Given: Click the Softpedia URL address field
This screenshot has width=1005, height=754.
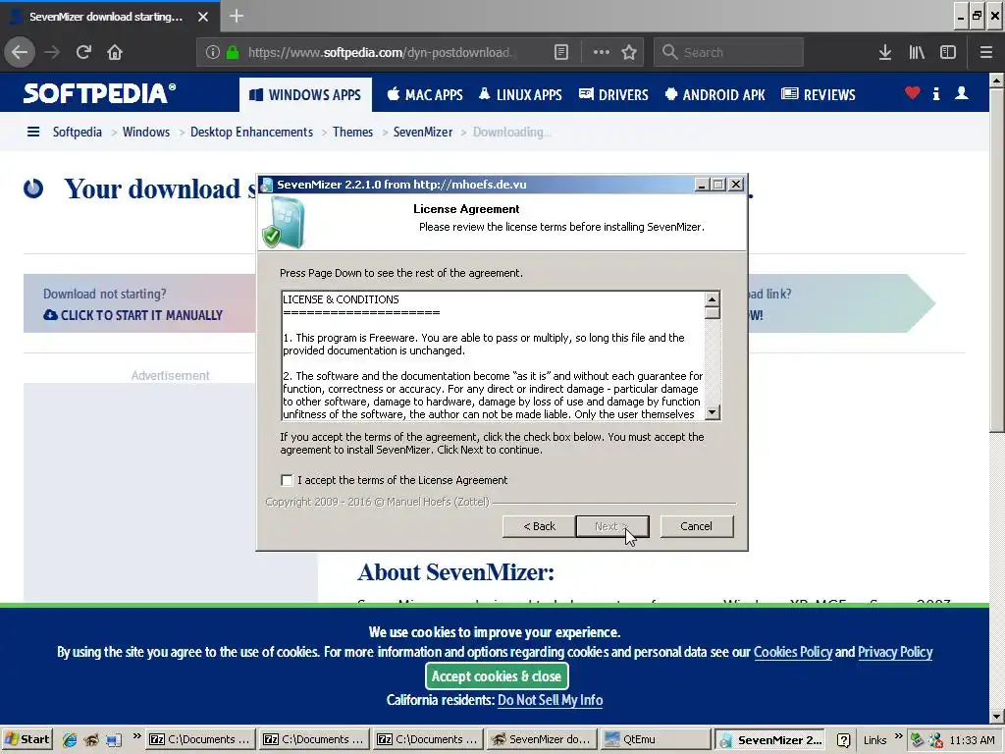Looking at the screenshot, I should (379, 52).
